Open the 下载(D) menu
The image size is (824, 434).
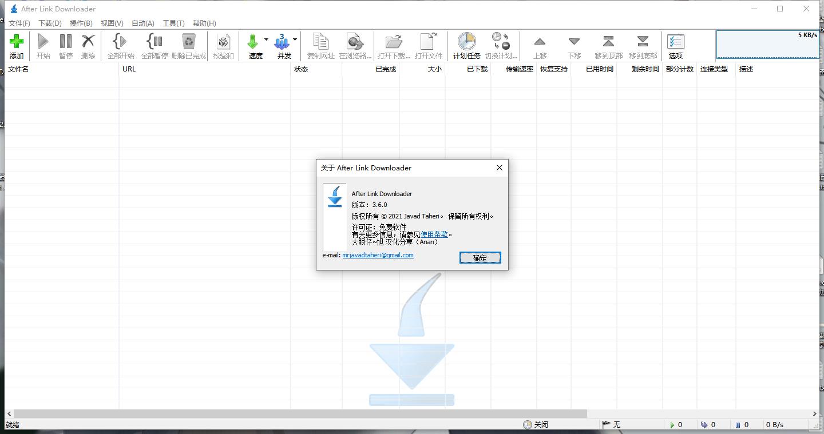click(x=50, y=23)
